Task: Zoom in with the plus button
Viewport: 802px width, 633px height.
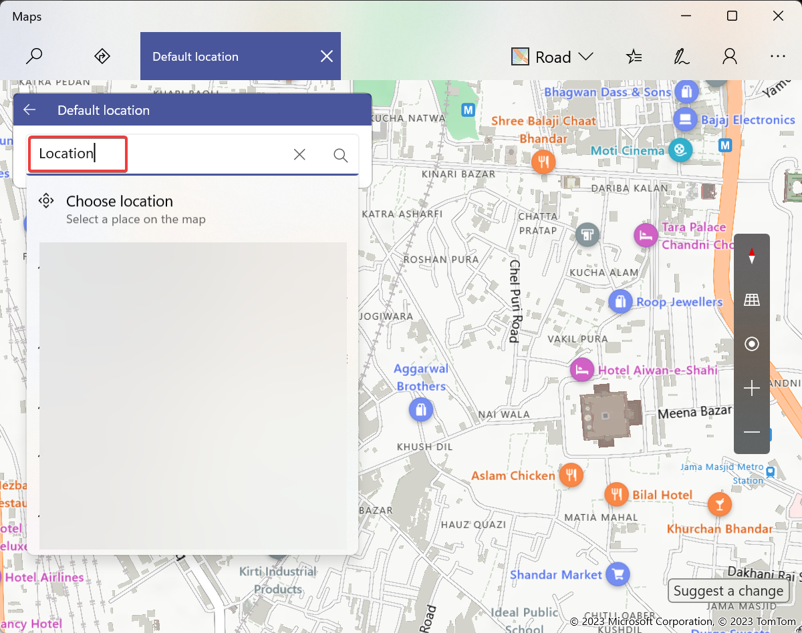Action: click(x=752, y=388)
